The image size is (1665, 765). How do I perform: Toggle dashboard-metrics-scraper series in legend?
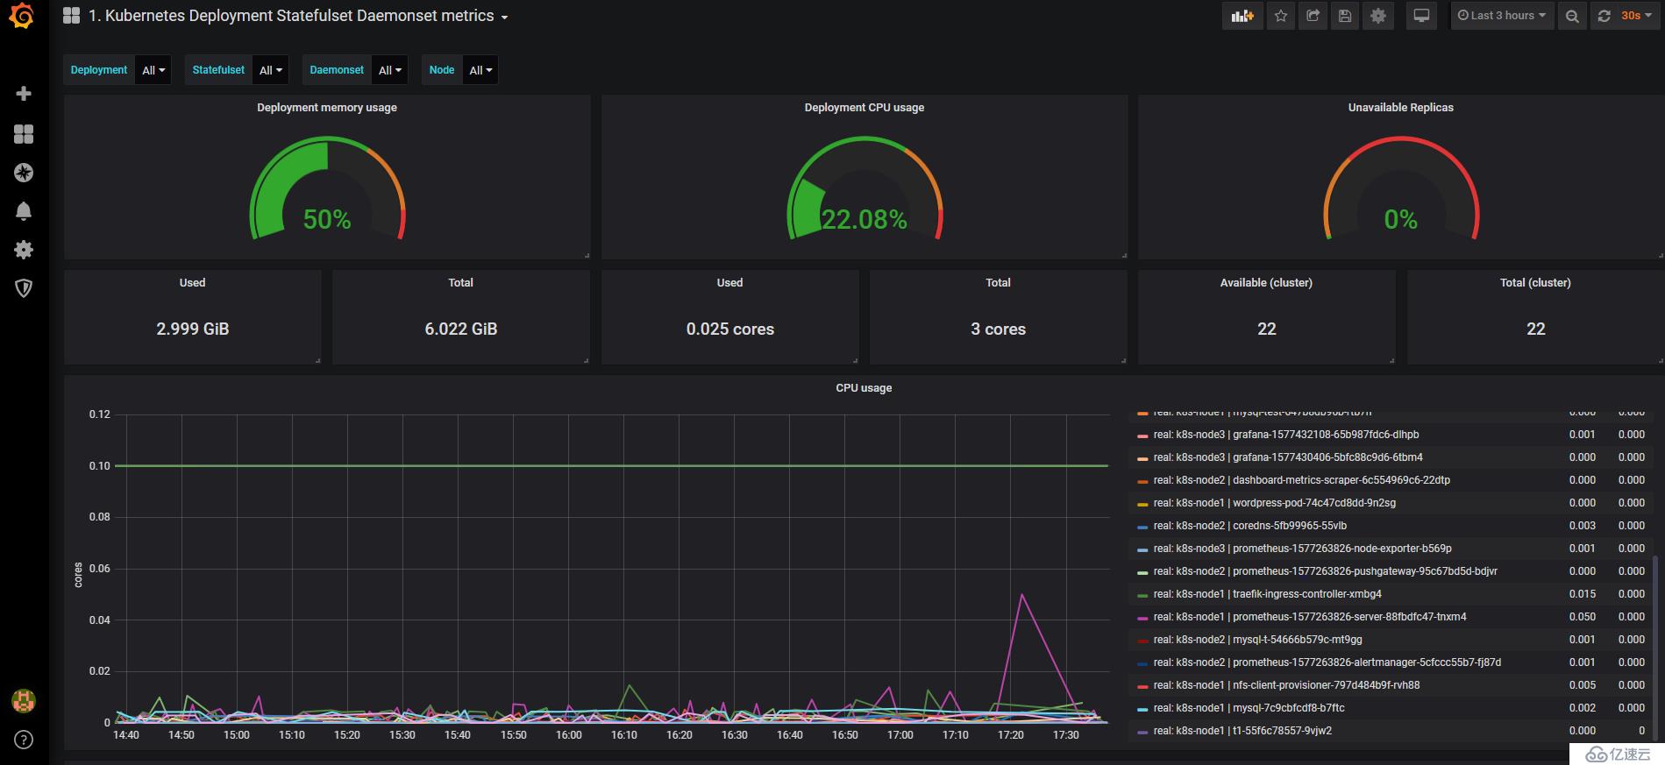click(1301, 480)
